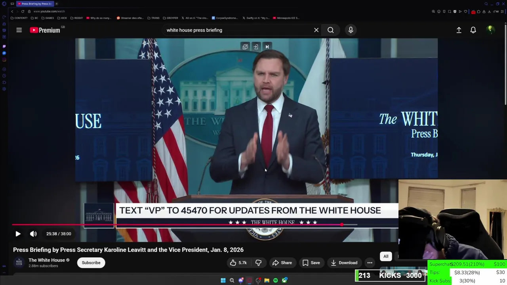This screenshot has height=285, width=507.
Task: Download the video
Action: tap(344, 262)
